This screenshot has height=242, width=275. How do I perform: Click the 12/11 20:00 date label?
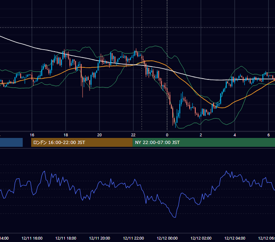tap(99, 238)
